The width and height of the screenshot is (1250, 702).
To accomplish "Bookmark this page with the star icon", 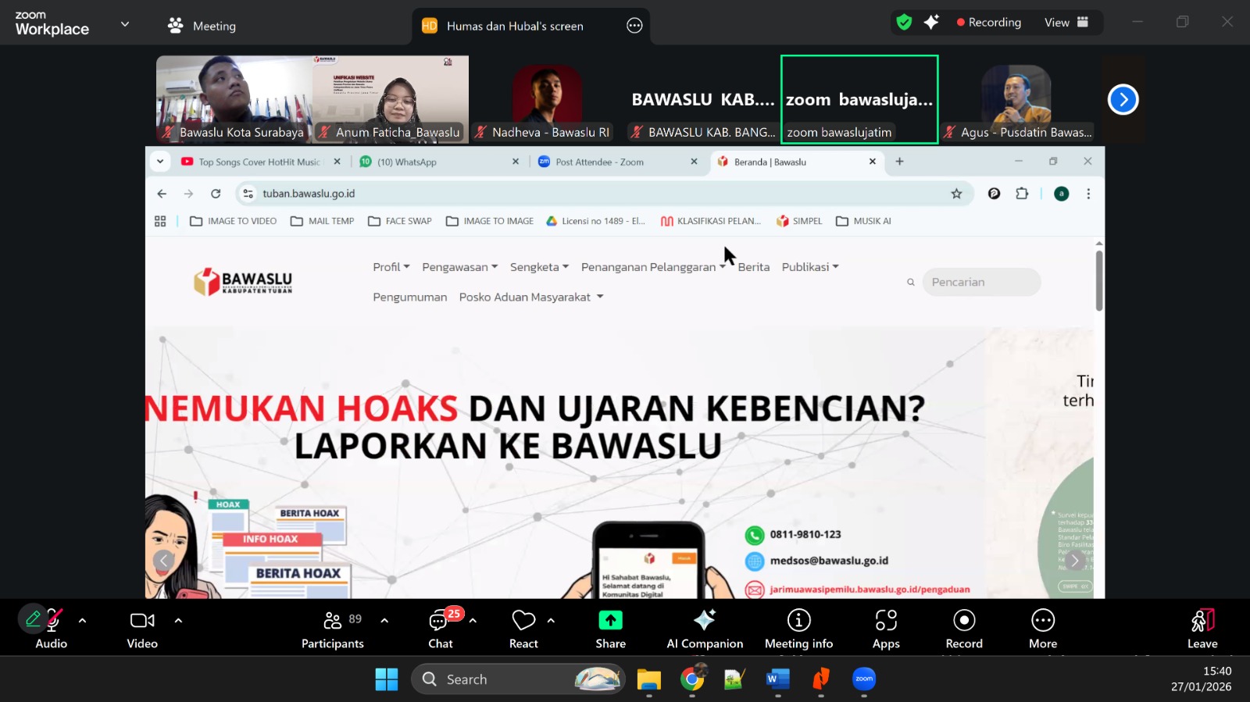I will 956,194.
